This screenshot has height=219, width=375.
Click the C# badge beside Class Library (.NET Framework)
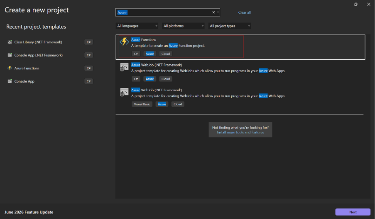click(88, 42)
